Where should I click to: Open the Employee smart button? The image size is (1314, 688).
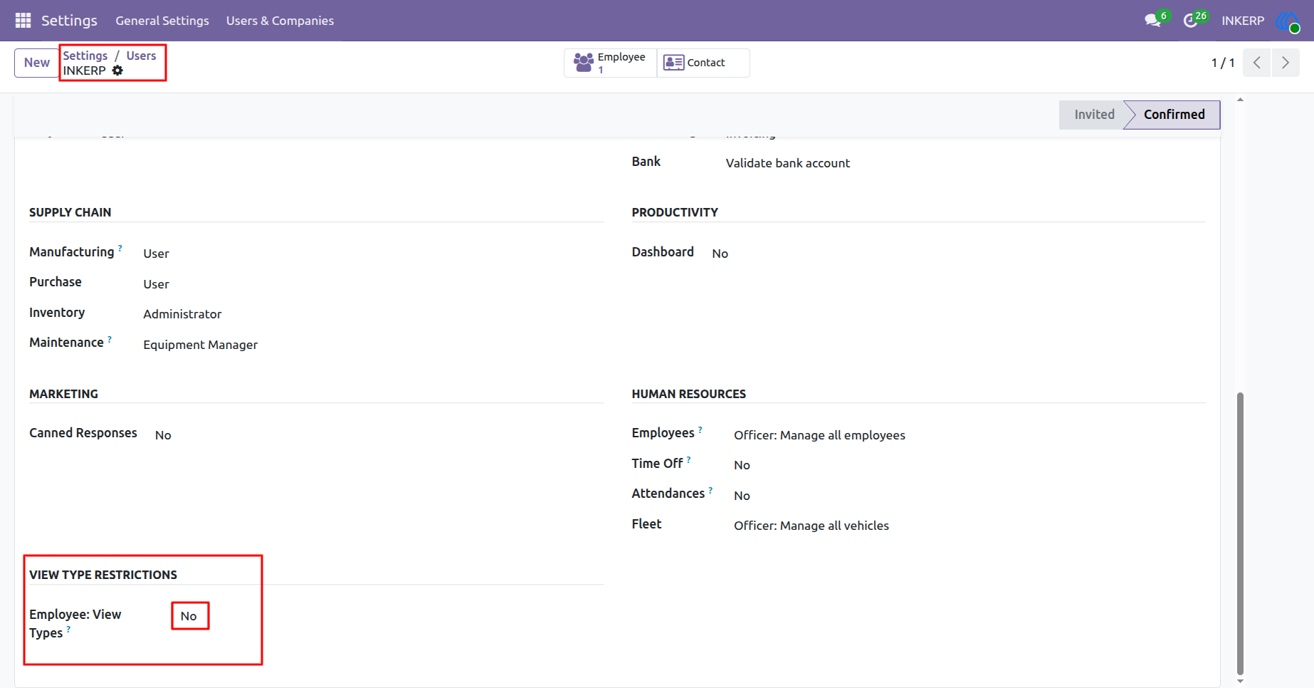tap(610, 63)
